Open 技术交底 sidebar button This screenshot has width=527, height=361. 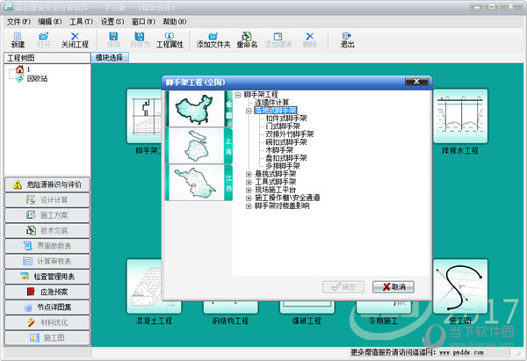(x=47, y=231)
